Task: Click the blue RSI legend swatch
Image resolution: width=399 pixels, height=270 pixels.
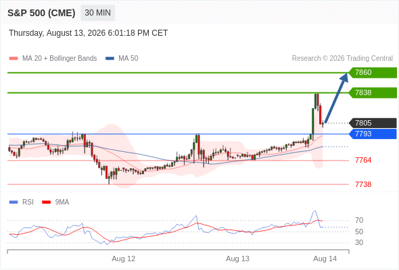Action: point(14,202)
